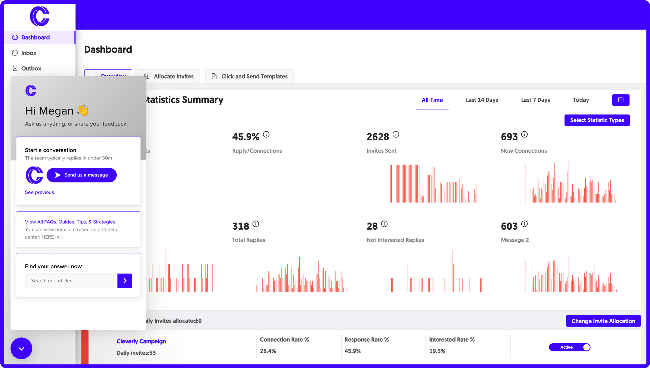Click the Cleverly avatar beside Send us a message

[x=34, y=175]
